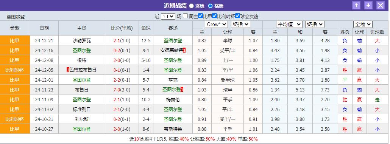Click the 比分(半场) column header
Image resolution: width=390 pixels, height=144 pixels.
coord(122,28)
